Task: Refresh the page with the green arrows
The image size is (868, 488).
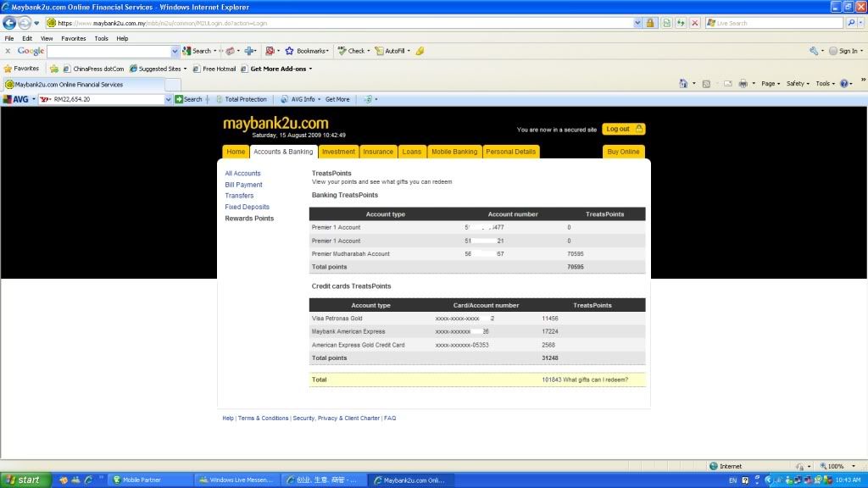Action: [x=681, y=23]
